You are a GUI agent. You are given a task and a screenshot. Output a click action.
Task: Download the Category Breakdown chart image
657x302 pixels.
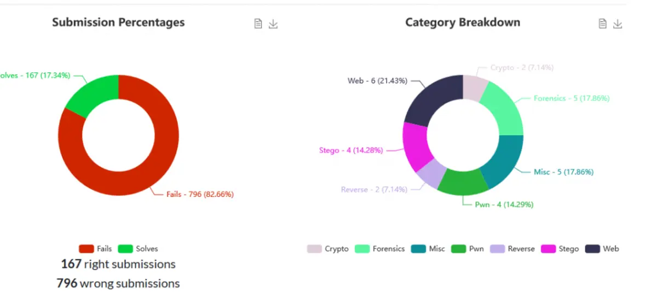pos(618,24)
